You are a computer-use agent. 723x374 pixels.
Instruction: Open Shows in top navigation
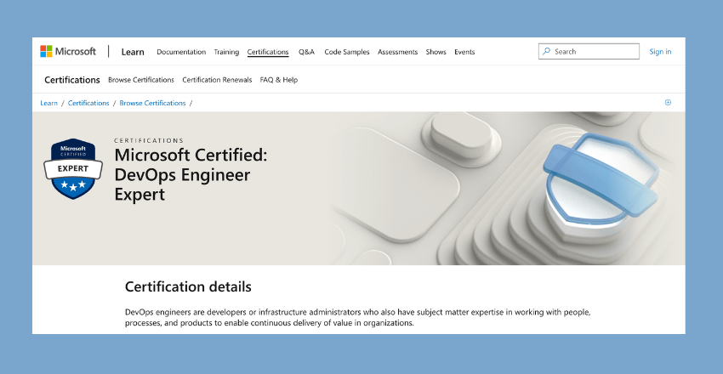click(436, 52)
